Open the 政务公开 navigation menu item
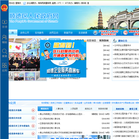 pyautogui.click(x=25, y=33)
